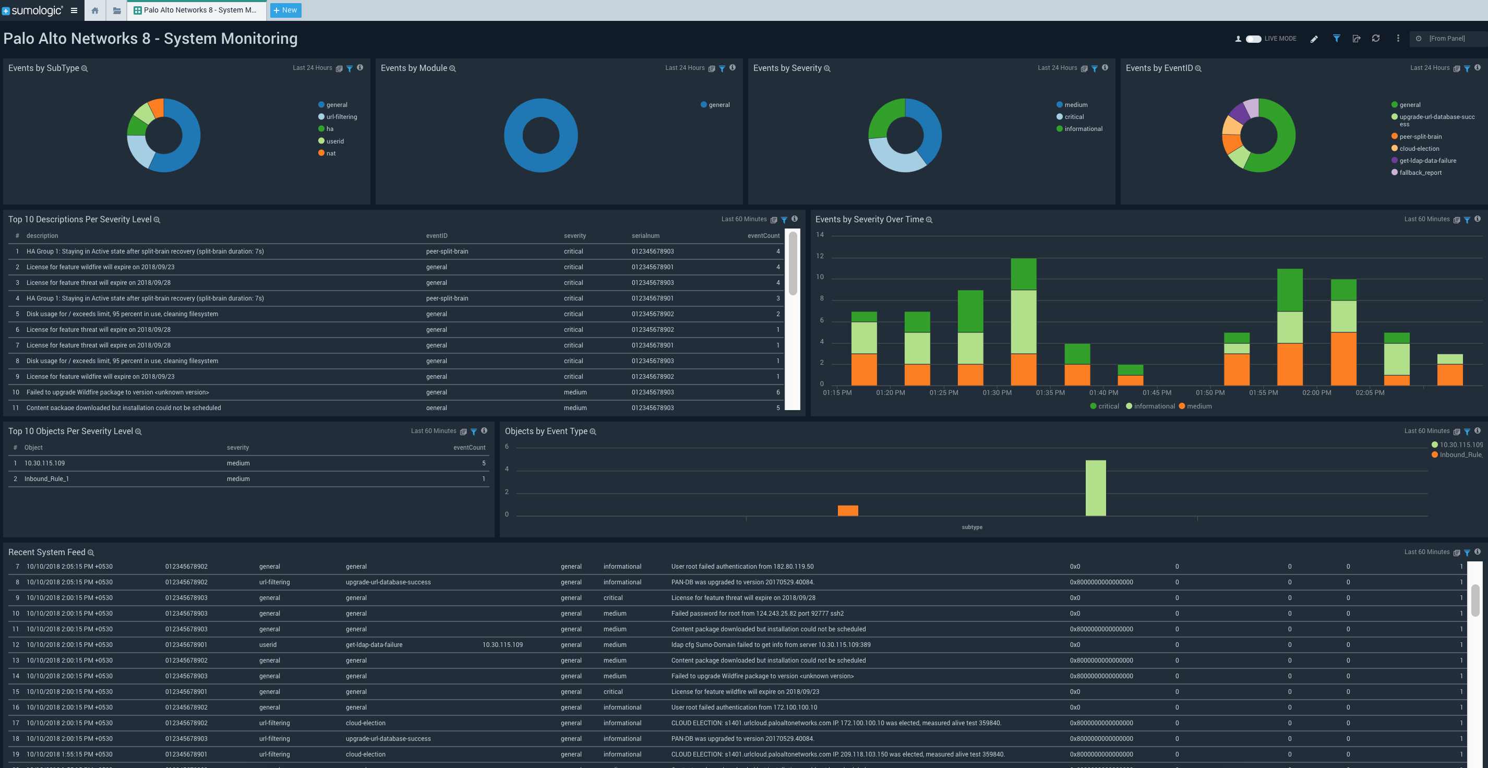Image resolution: width=1488 pixels, height=768 pixels.
Task: Click info icon on Events by Severity Over Time
Action: point(1478,219)
